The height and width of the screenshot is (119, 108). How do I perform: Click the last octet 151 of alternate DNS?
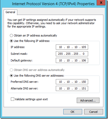[84, 88]
